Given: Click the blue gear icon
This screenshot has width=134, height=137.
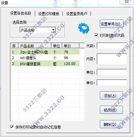Looking at the screenshot, I should [84, 28].
